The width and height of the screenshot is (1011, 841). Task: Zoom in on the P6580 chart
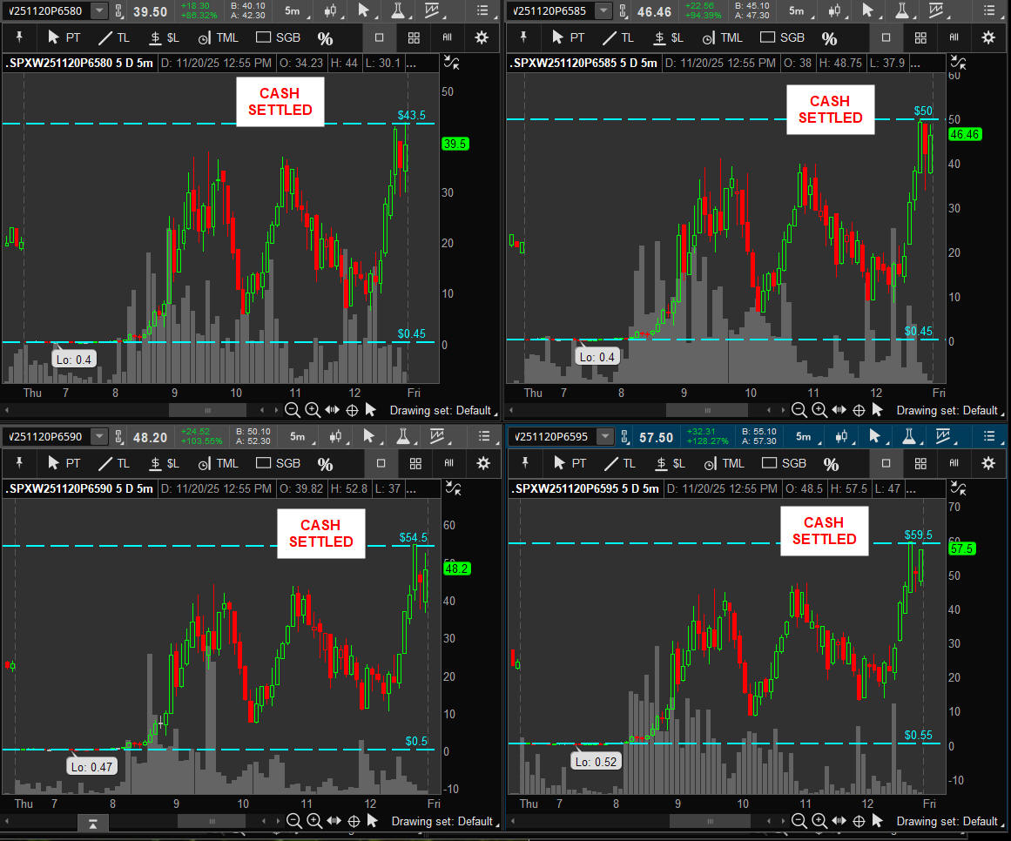tap(312, 410)
